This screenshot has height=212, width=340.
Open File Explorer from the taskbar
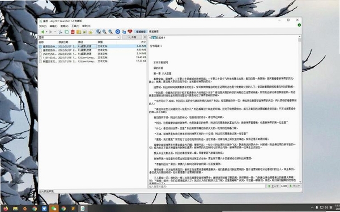tap(15, 209)
